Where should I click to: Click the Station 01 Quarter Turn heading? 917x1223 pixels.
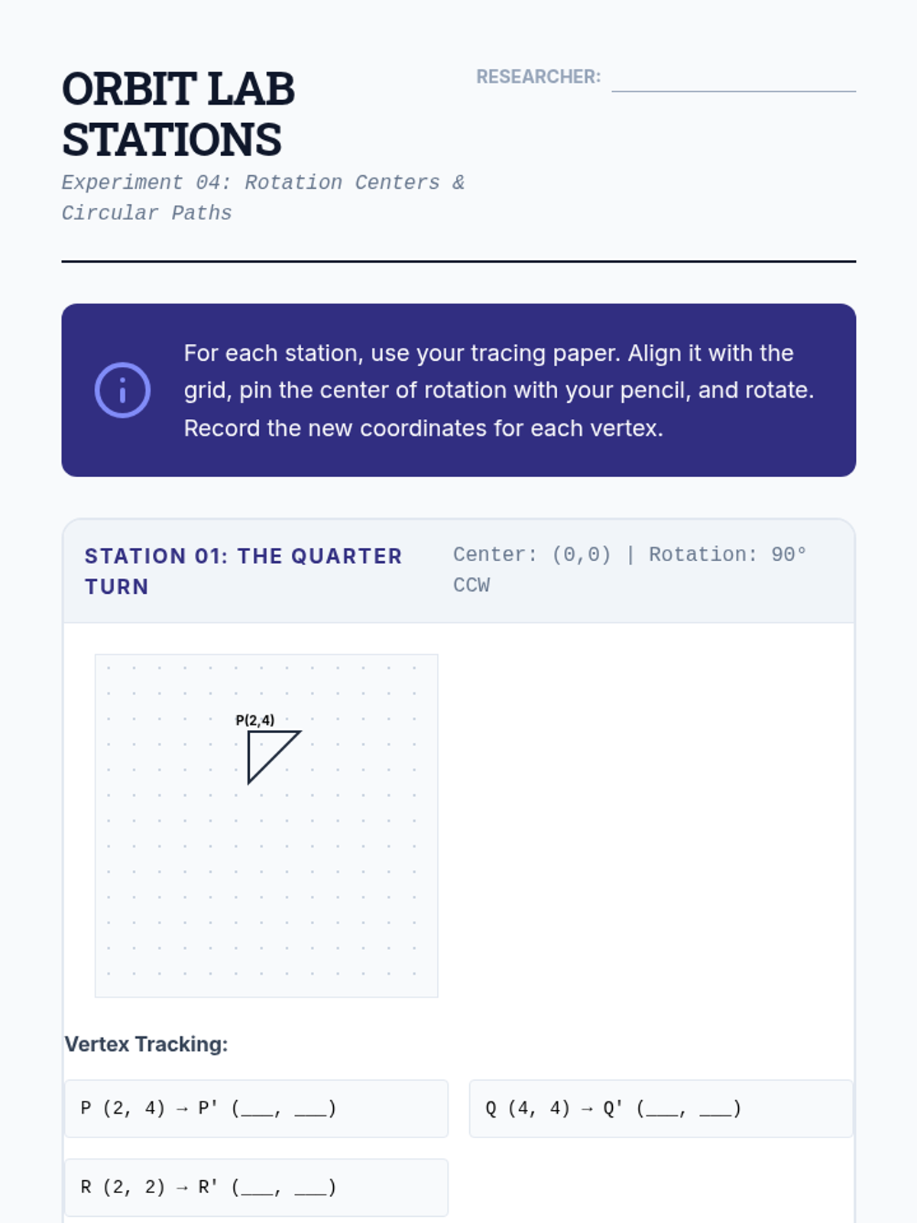click(x=243, y=571)
